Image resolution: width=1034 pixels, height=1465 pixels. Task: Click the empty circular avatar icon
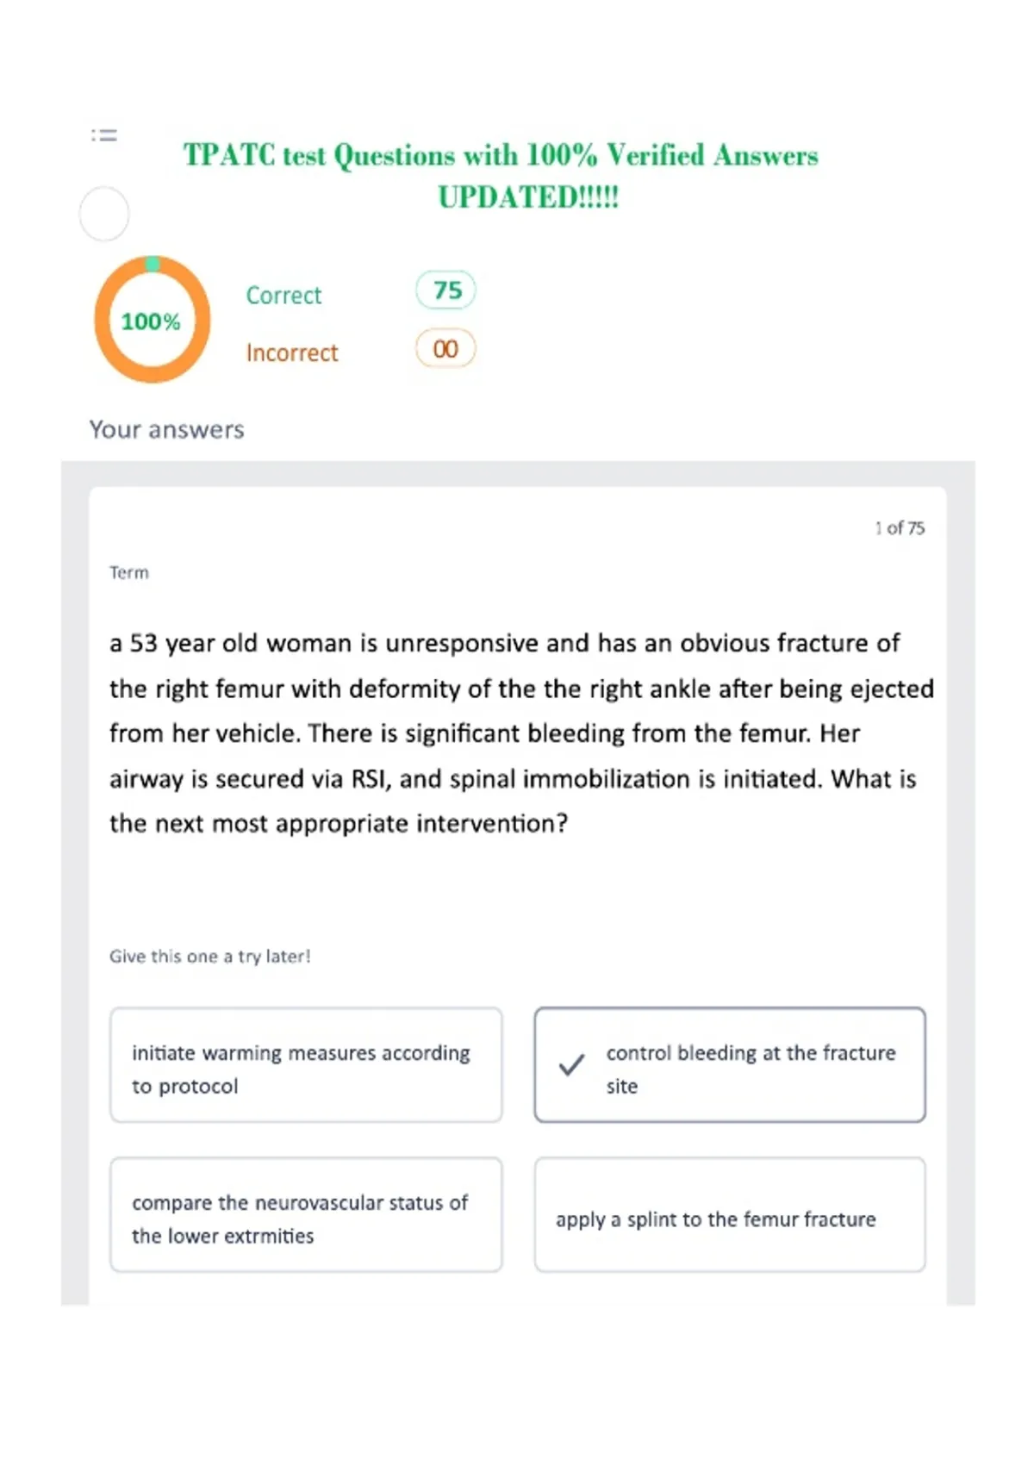pyautogui.click(x=104, y=214)
